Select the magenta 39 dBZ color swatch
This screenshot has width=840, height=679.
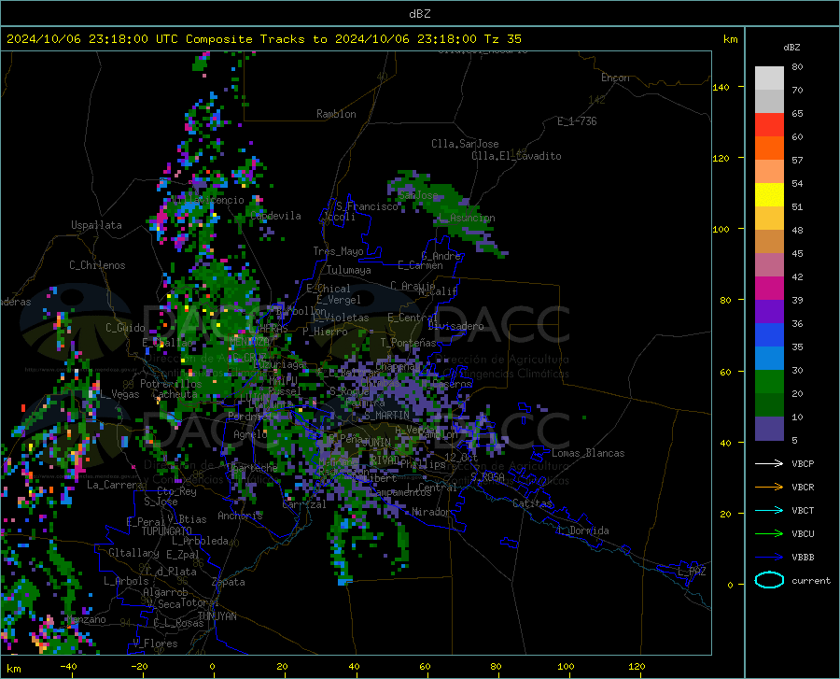[769, 289]
